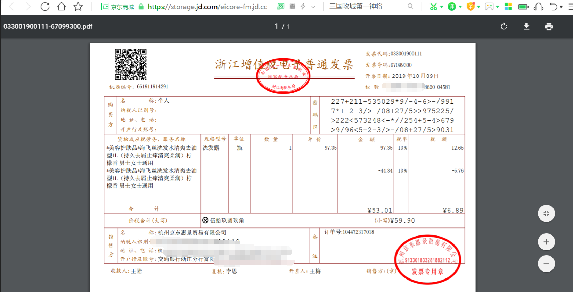Click the issue date 2019年10月09日
The image size is (573, 292).
pos(415,76)
